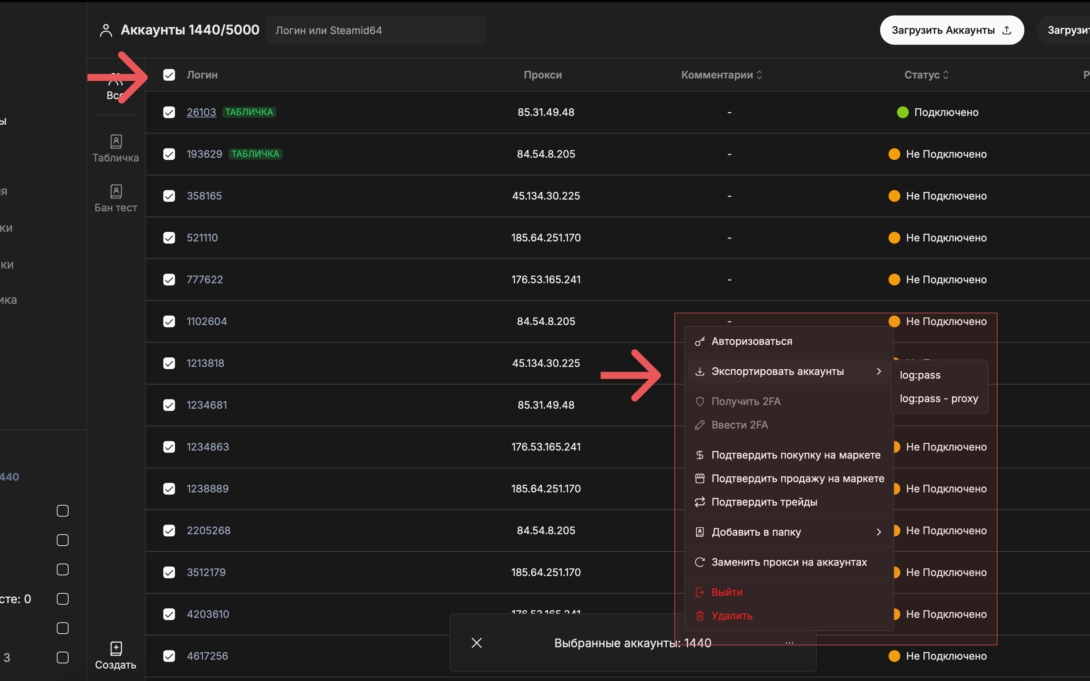
Task: Uncheck the checkbox for account 1102604
Action: pyautogui.click(x=169, y=321)
